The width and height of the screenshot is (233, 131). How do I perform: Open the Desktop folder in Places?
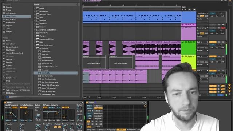click(x=9, y=59)
